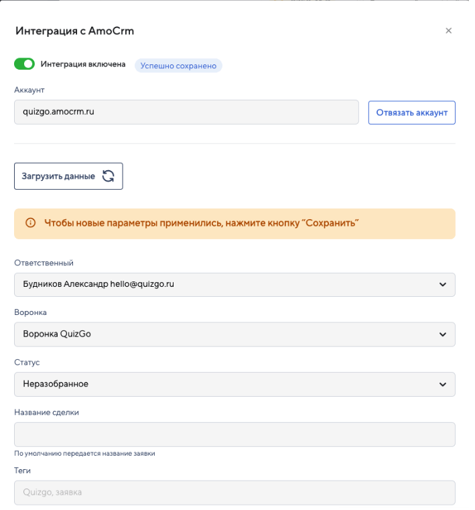Click the tags field with Quizgo, заявка placeholder

coord(234,493)
